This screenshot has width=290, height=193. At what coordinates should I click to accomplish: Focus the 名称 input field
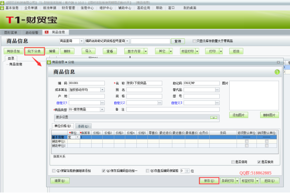point(144,83)
